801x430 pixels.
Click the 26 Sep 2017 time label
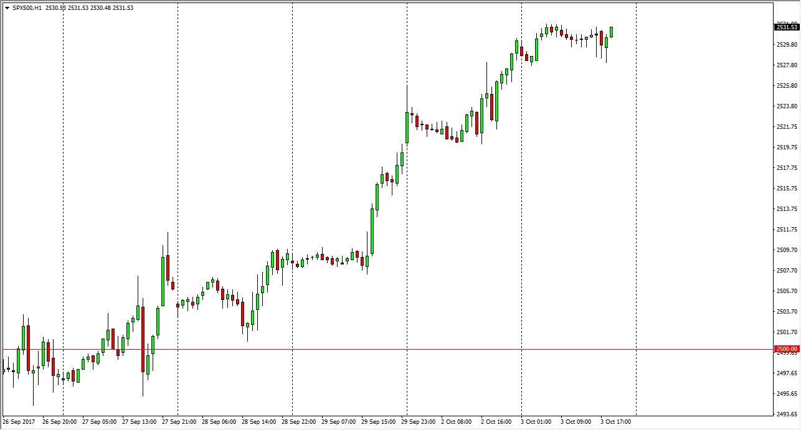[x=20, y=422]
